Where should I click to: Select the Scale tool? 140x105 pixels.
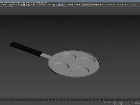(x=8, y=5)
